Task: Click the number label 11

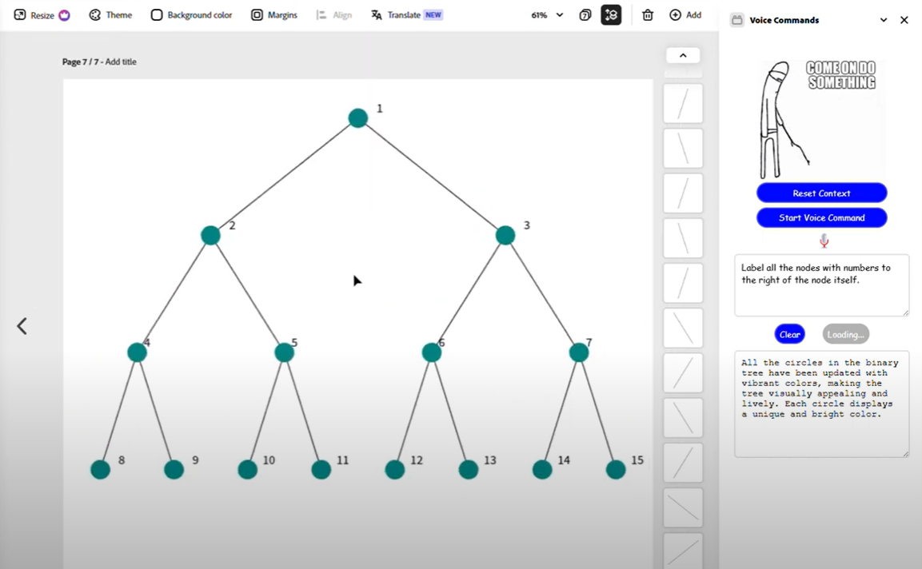Action: pyautogui.click(x=343, y=460)
